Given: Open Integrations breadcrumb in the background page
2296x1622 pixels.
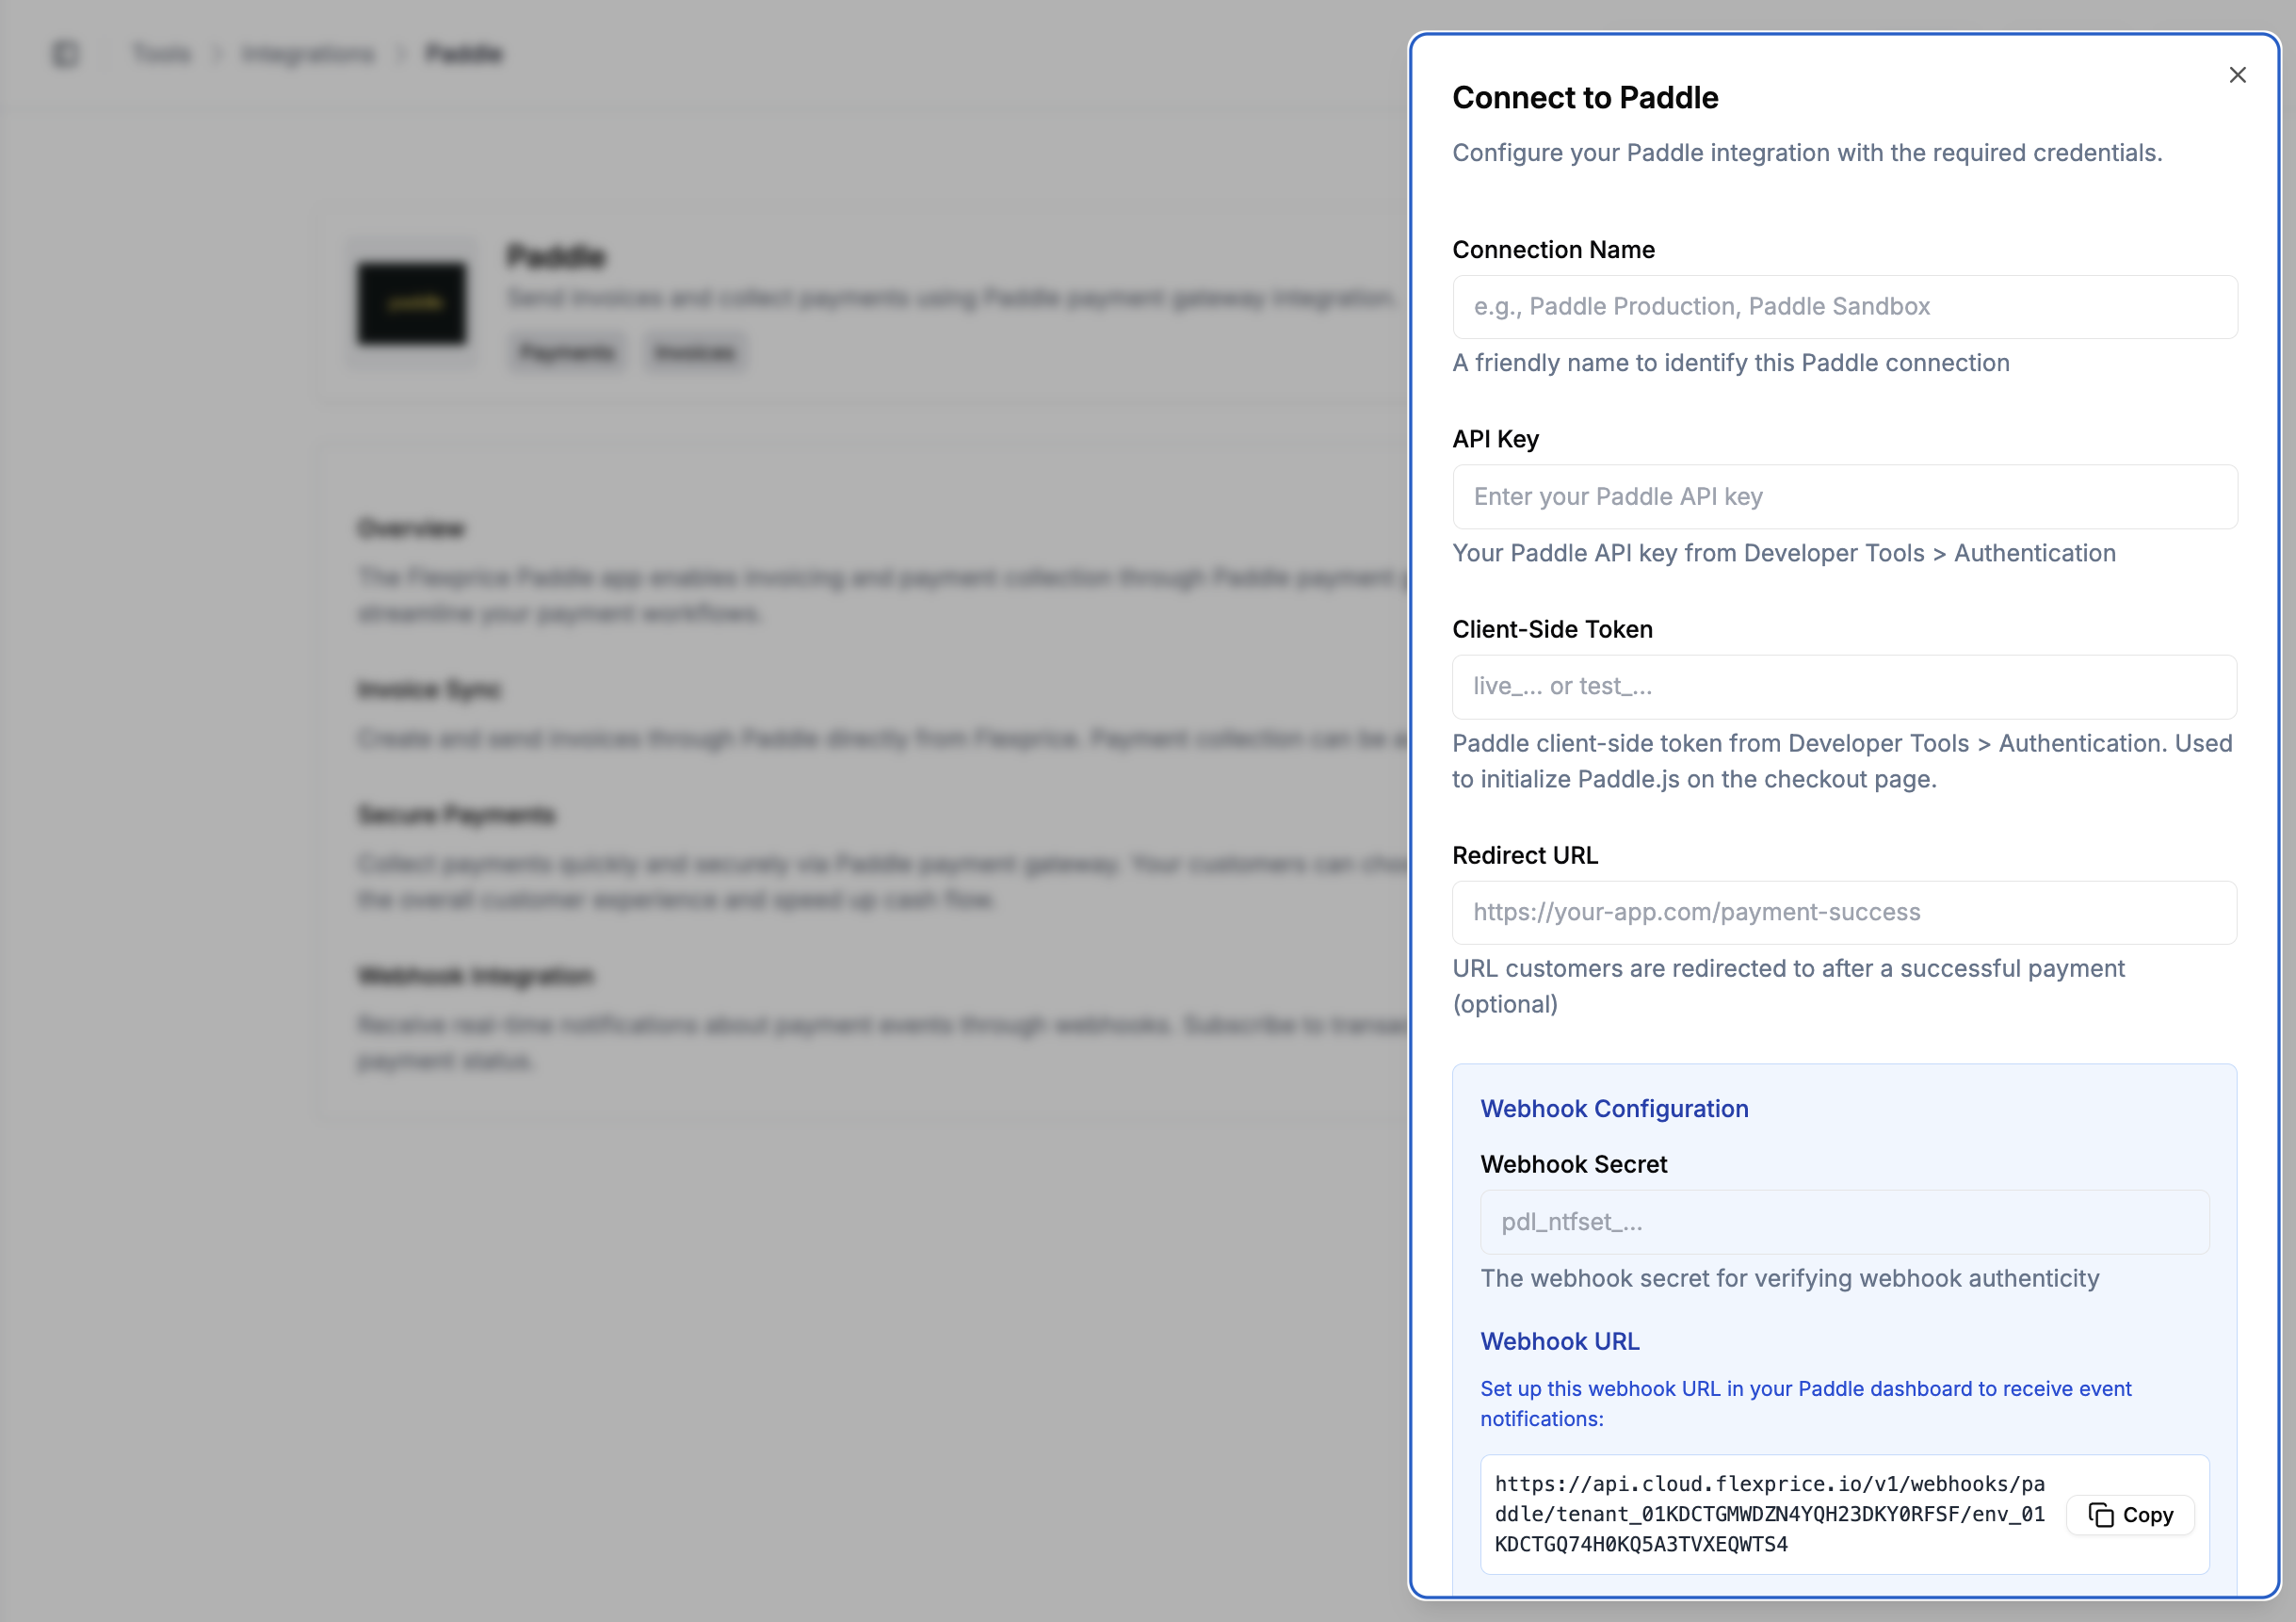Looking at the screenshot, I should [308, 54].
